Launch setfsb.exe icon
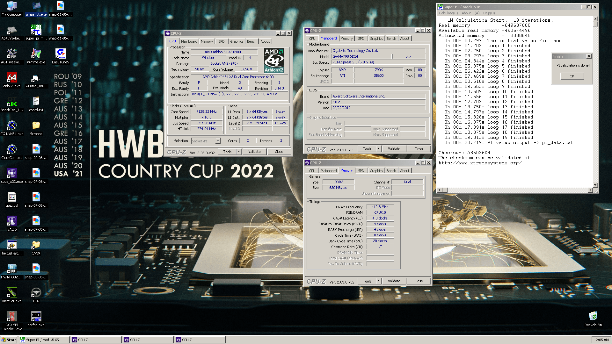This screenshot has height=344, width=612. [x=36, y=319]
